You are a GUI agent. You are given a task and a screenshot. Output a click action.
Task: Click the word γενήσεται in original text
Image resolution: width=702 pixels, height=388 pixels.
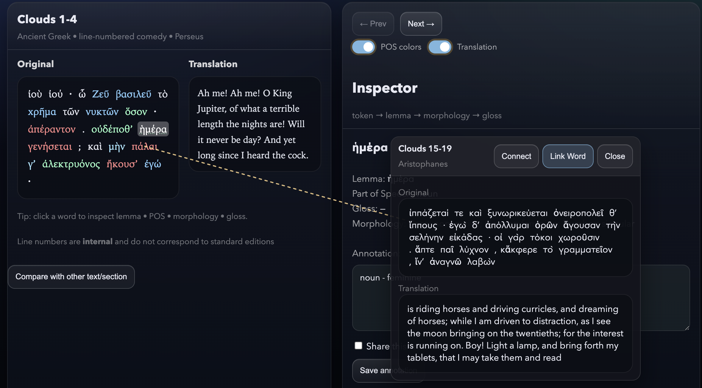click(x=50, y=146)
